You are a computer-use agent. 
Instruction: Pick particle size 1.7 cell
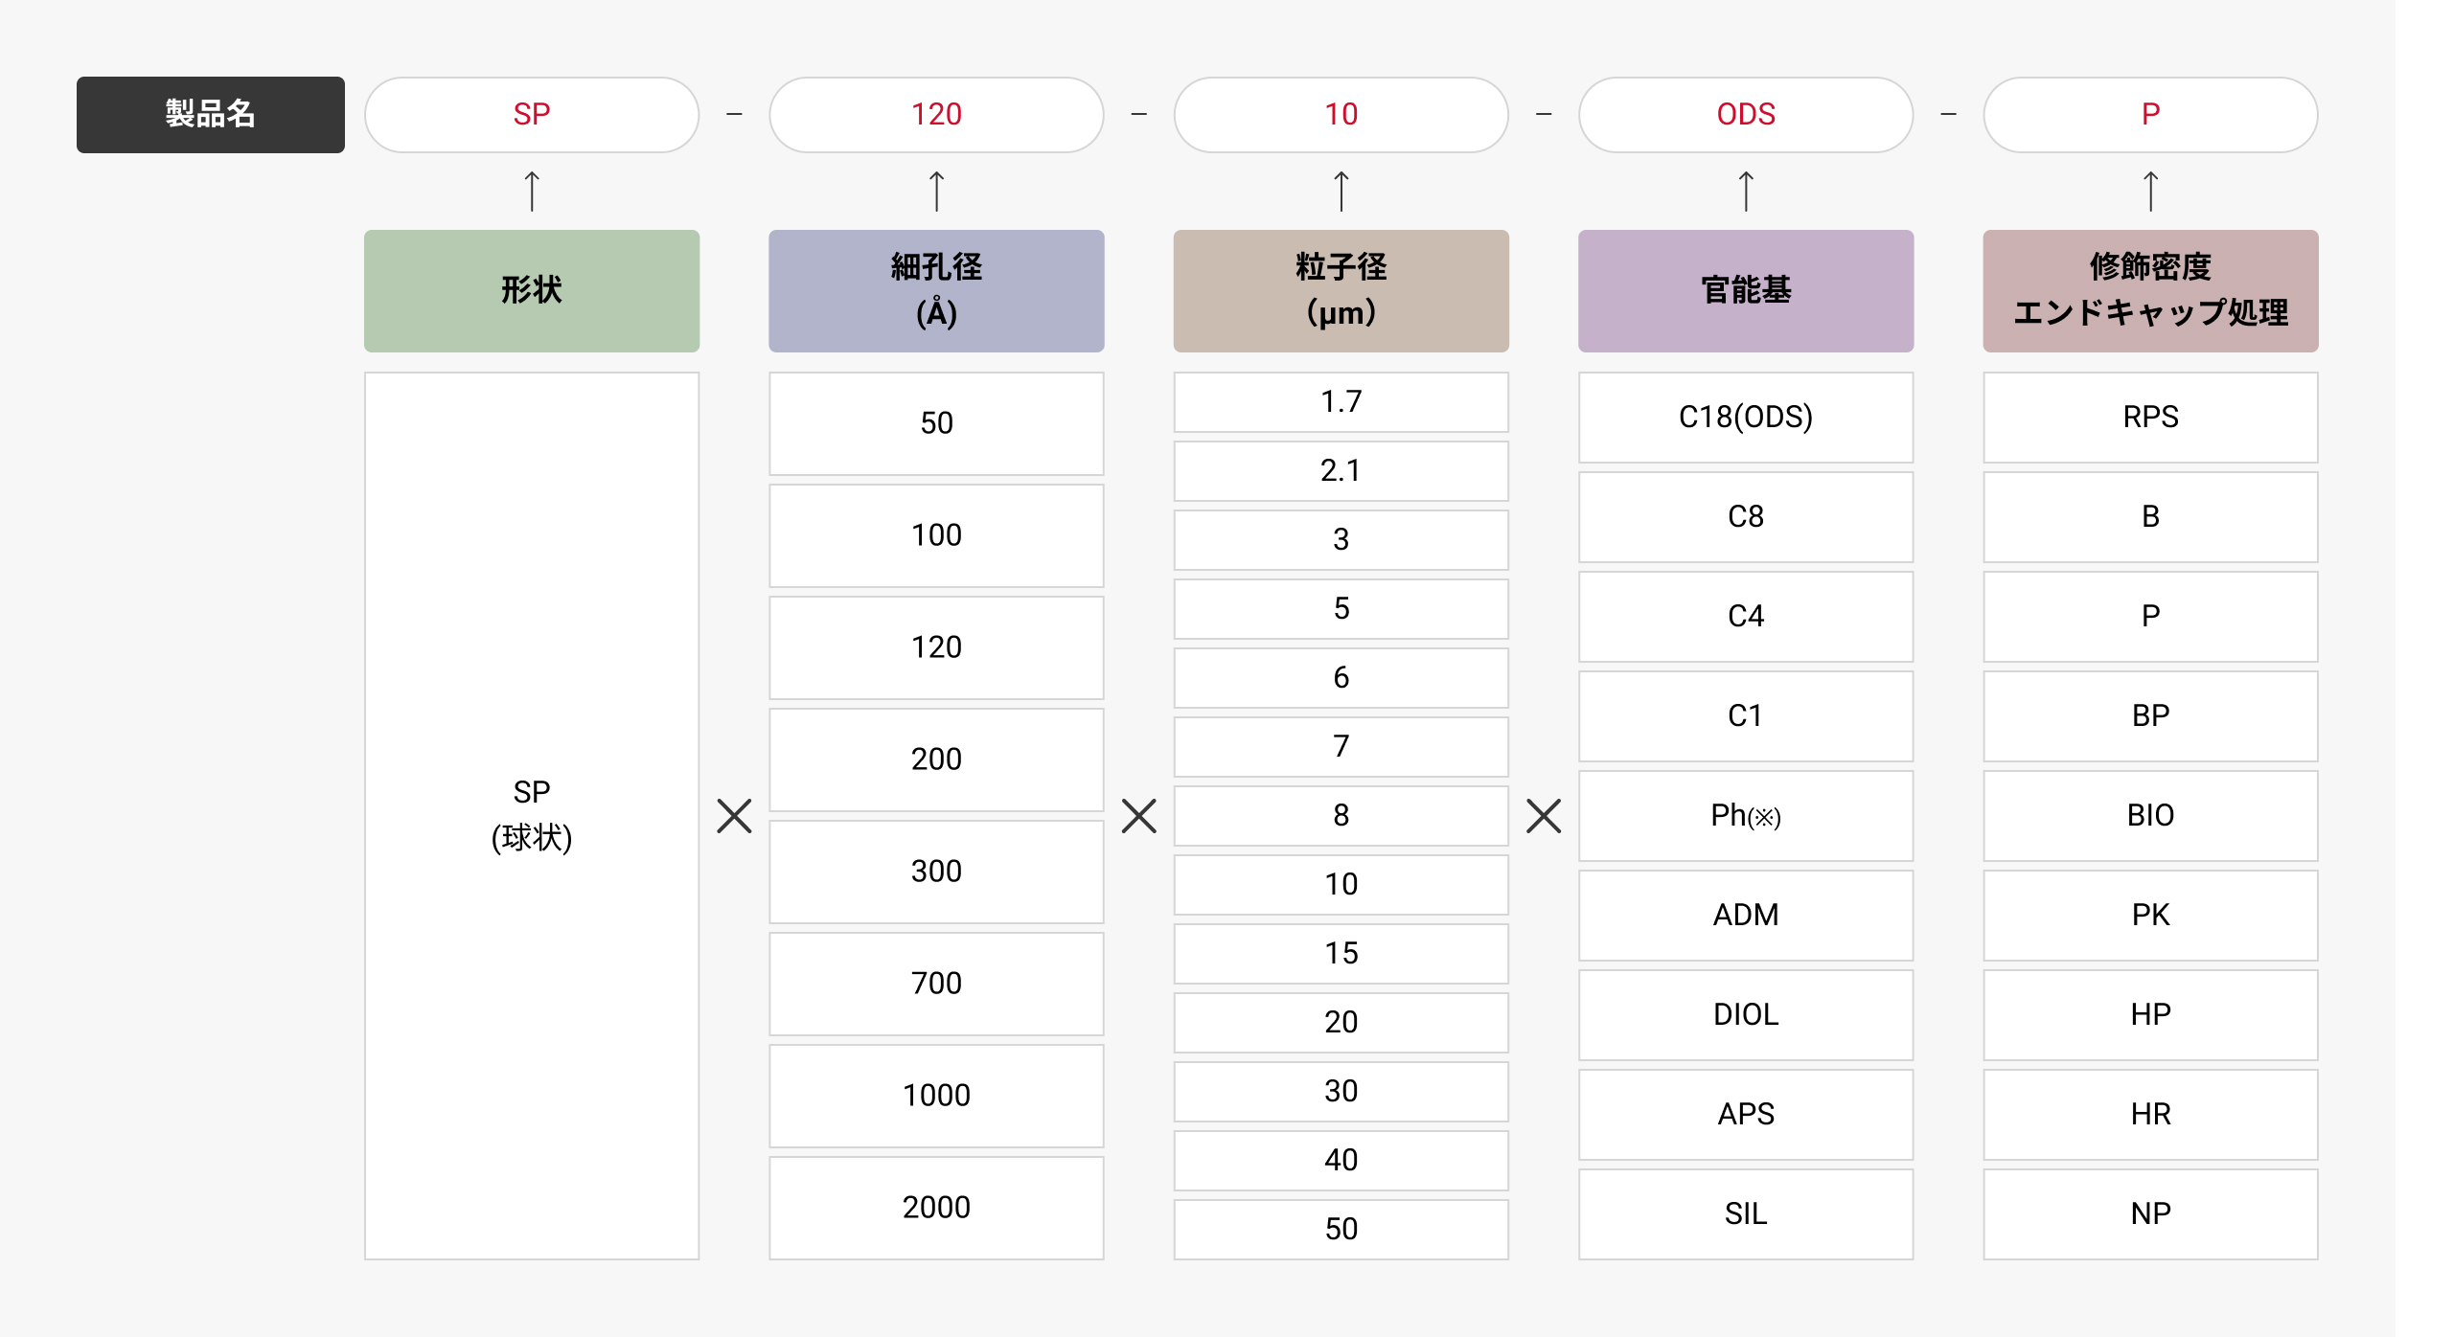[1341, 402]
